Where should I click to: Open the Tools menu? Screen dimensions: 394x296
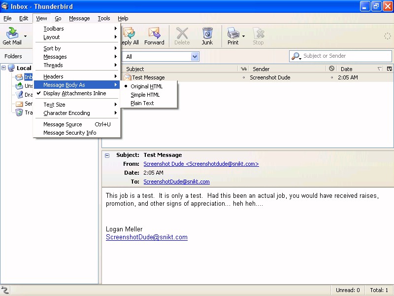[x=104, y=18]
